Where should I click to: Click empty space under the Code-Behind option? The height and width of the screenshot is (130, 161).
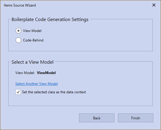click(x=80, y=47)
